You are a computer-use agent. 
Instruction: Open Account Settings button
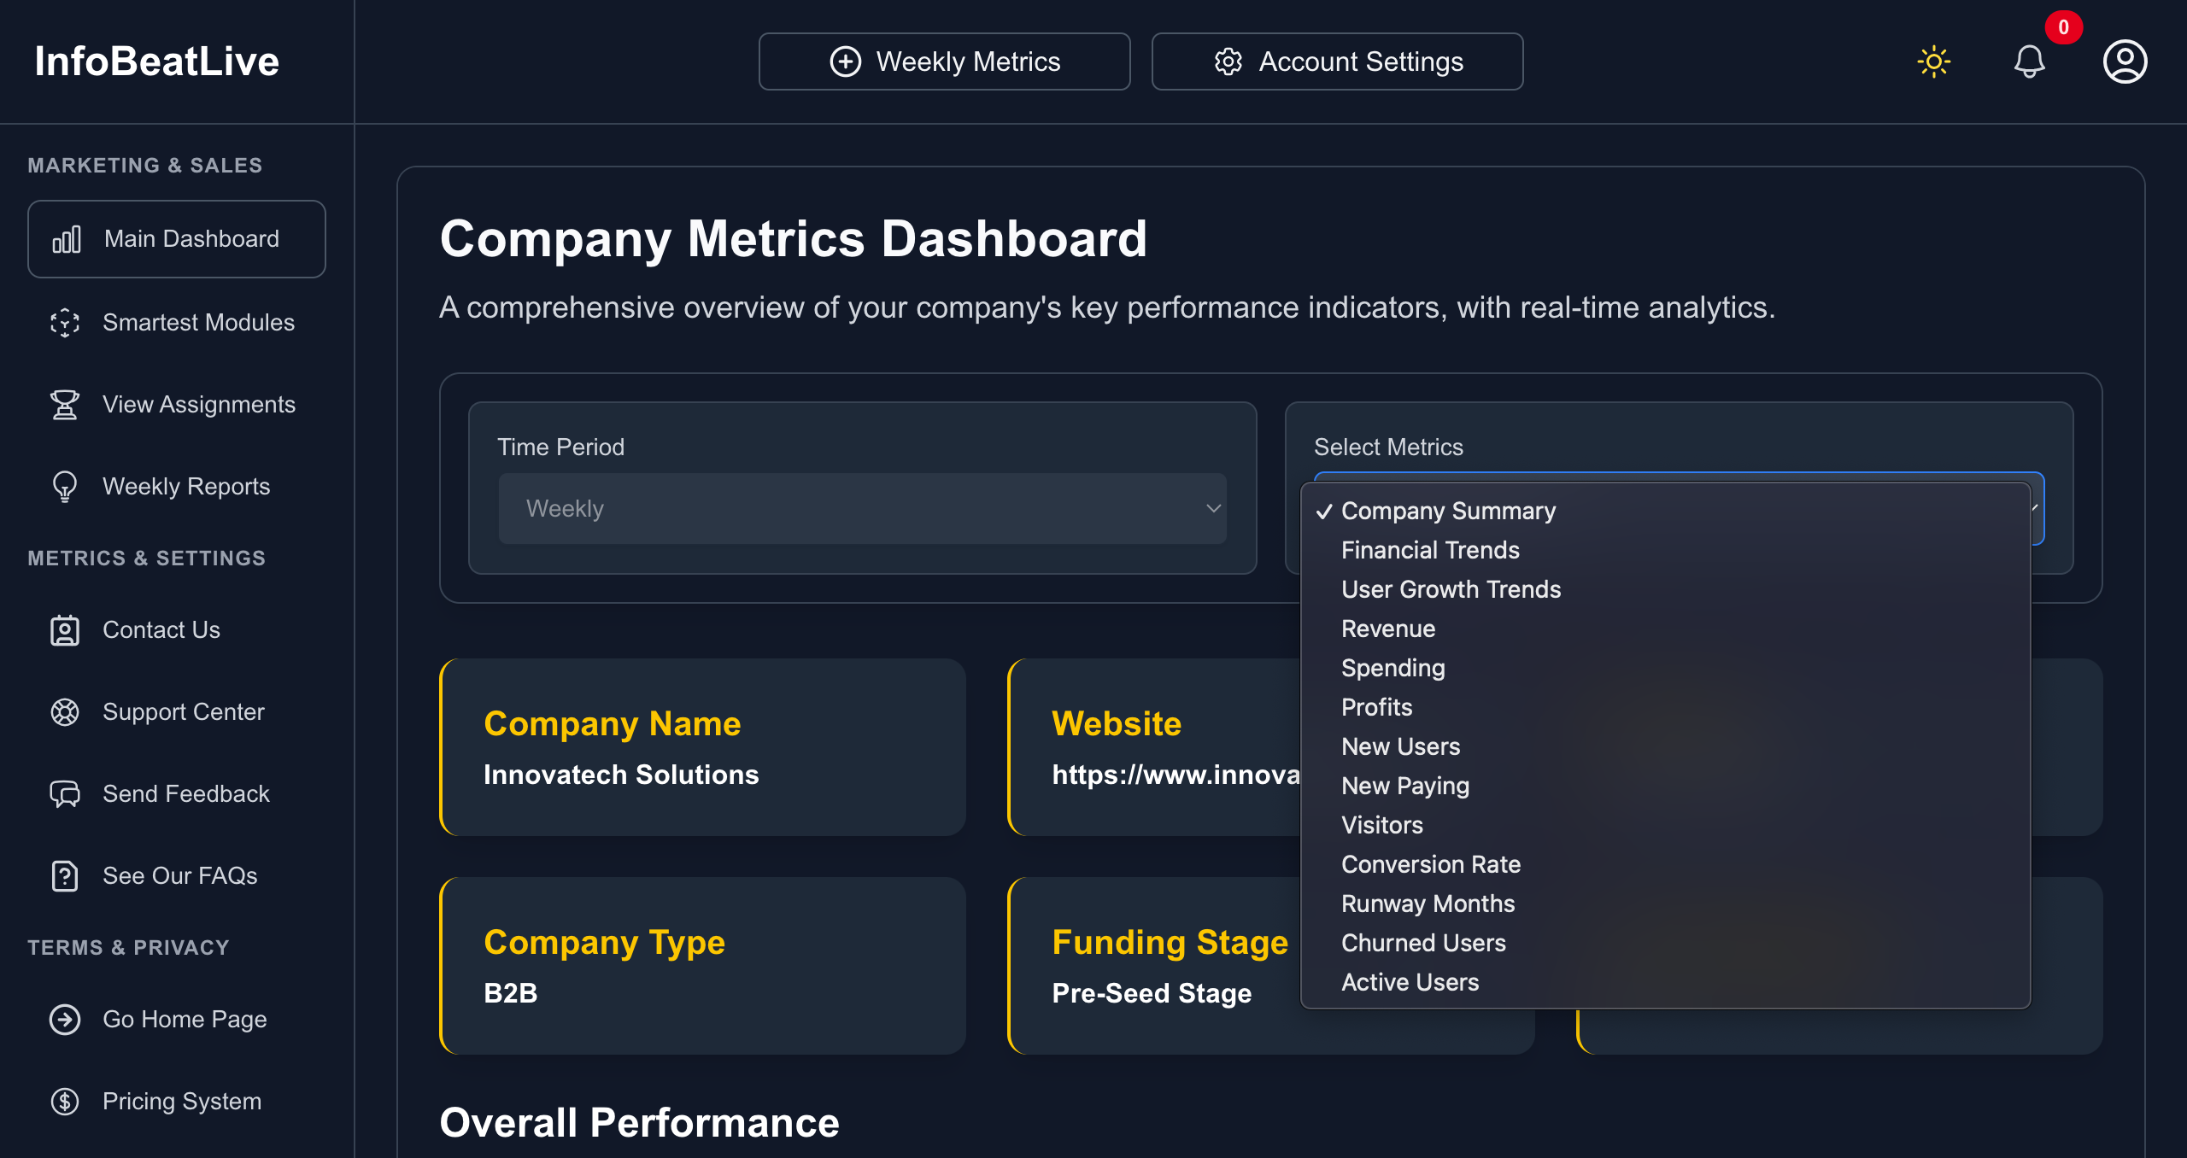point(1337,61)
